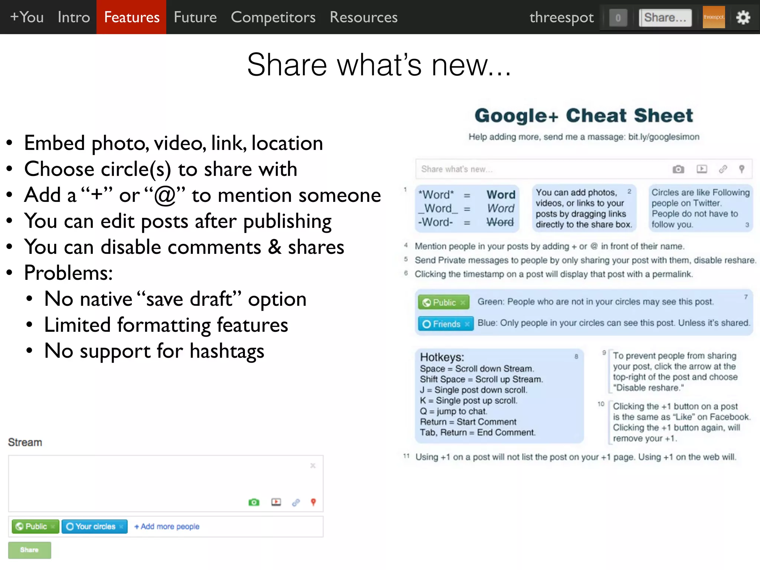
Task: Remove the Public chip via its x
Action: pos(53,526)
